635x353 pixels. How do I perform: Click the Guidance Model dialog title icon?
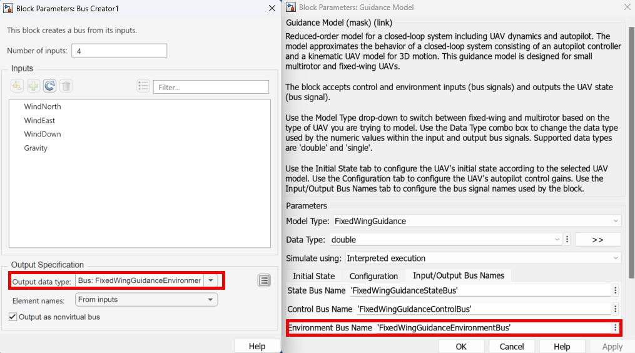click(x=291, y=8)
